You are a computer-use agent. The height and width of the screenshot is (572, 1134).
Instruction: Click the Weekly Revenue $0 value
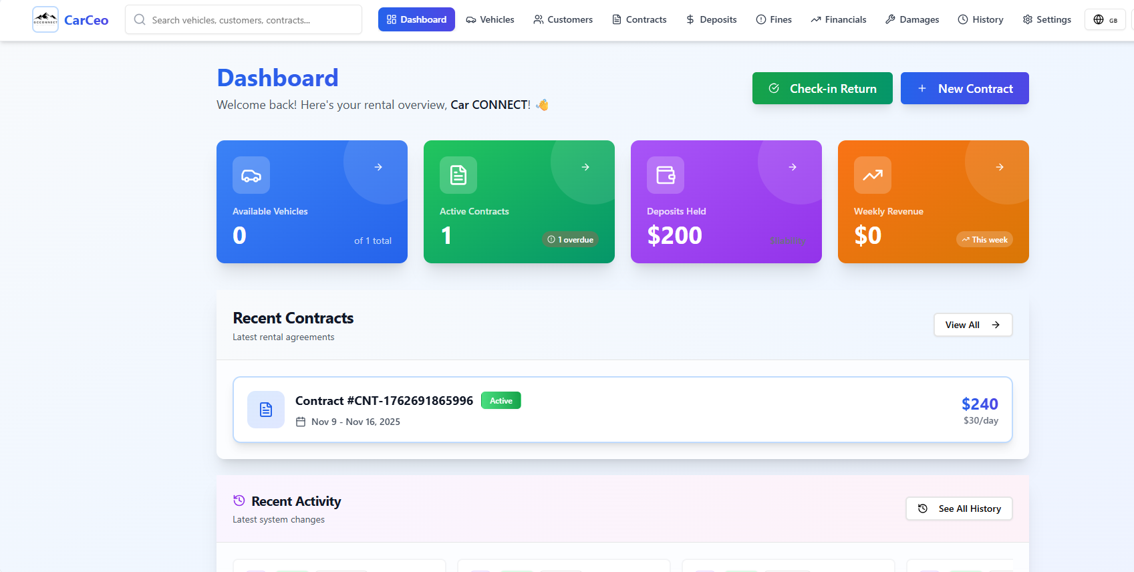click(x=868, y=235)
